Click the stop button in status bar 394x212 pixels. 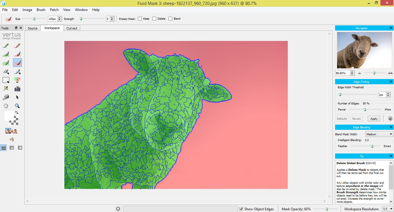pyautogui.click(x=118, y=209)
